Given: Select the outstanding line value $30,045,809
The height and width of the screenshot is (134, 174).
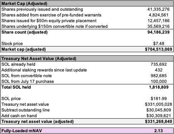Looking at the screenshot, I should coord(159,110).
